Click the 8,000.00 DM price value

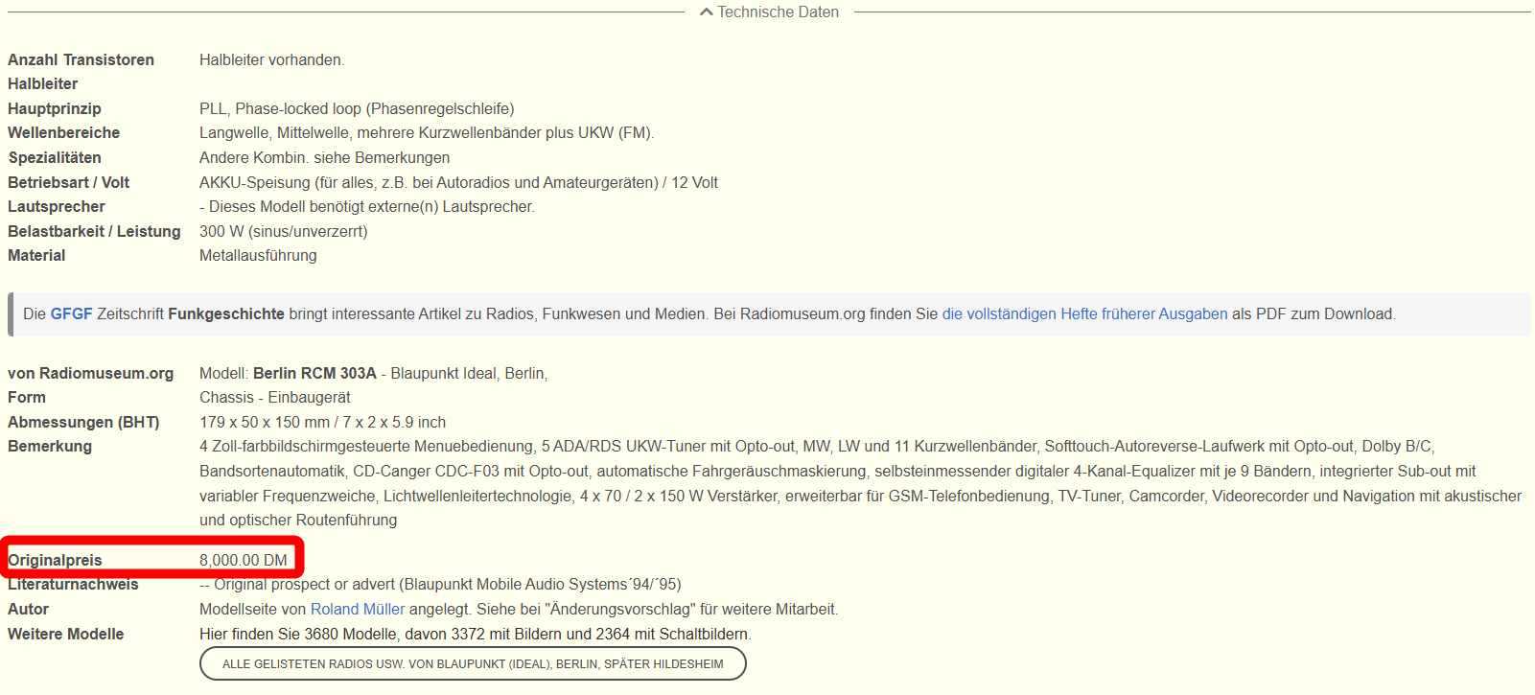pos(244,561)
